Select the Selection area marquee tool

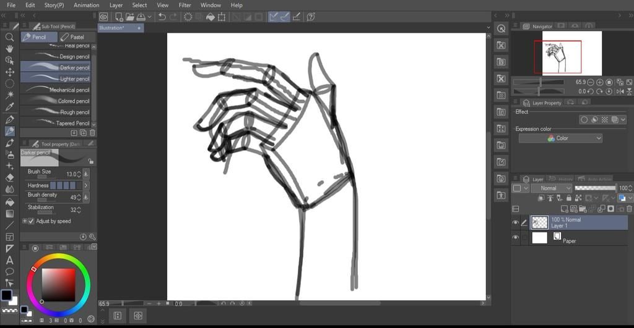point(10,83)
